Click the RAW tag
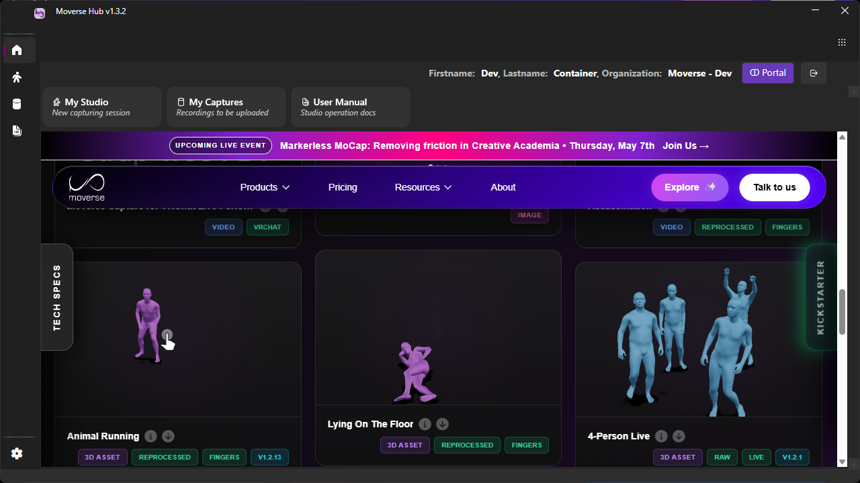 (722, 458)
